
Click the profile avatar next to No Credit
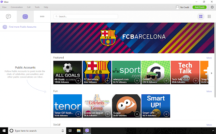pos(178,7)
